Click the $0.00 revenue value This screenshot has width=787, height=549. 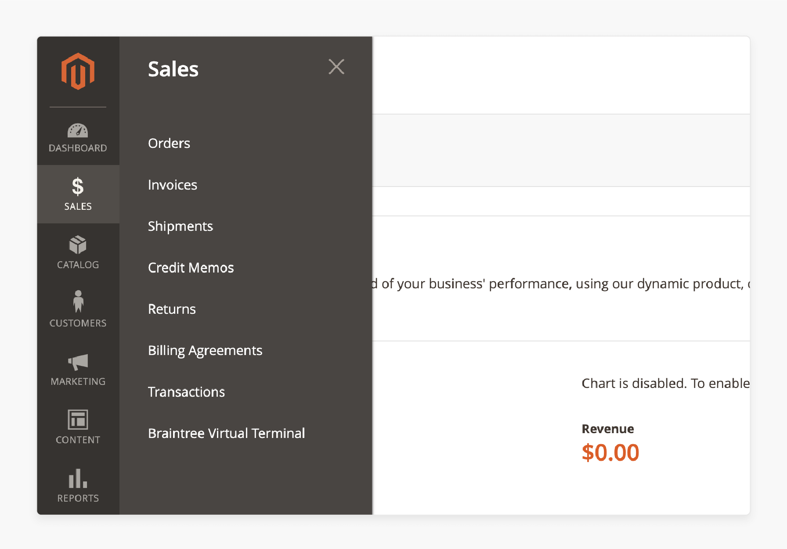pos(610,452)
